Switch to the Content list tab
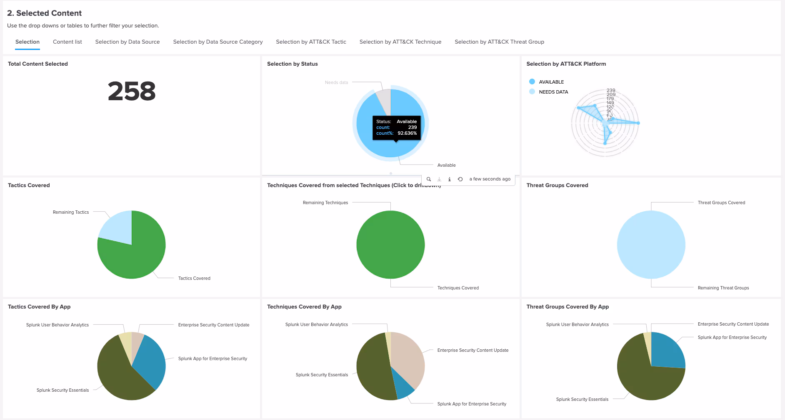This screenshot has height=420, width=785. [67, 42]
